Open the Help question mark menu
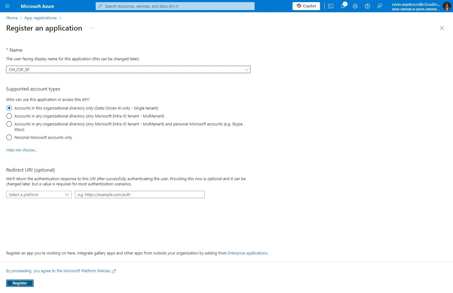The width and height of the screenshot is (453, 293). click(x=367, y=6)
